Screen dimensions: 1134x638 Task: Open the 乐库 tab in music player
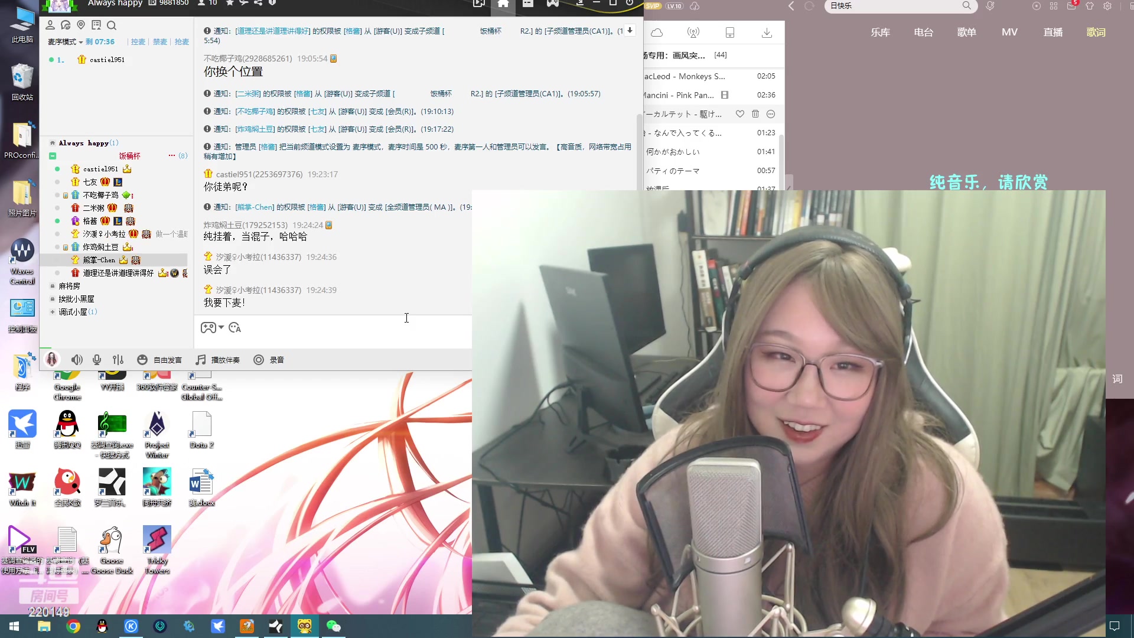coord(880,32)
